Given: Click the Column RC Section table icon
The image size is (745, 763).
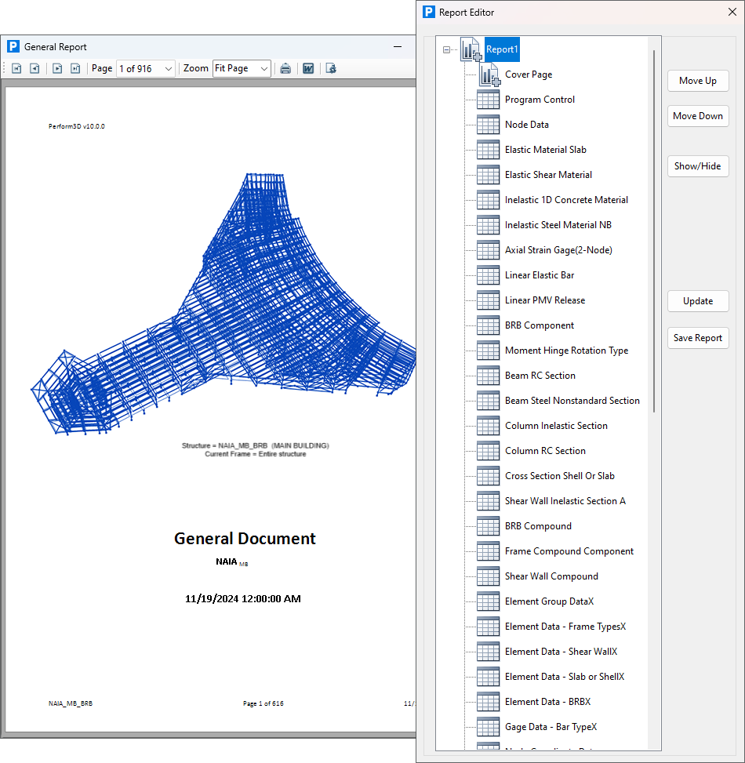Looking at the screenshot, I should (488, 451).
